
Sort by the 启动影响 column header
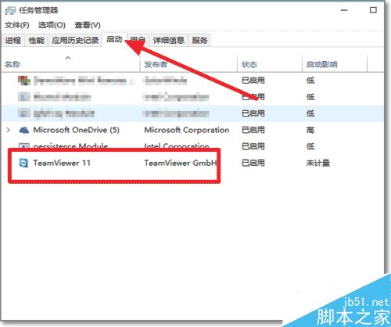click(321, 64)
